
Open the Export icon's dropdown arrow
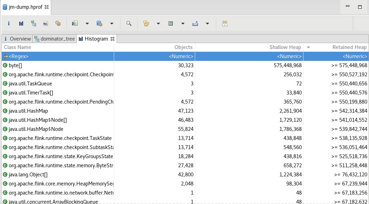click(207, 23)
